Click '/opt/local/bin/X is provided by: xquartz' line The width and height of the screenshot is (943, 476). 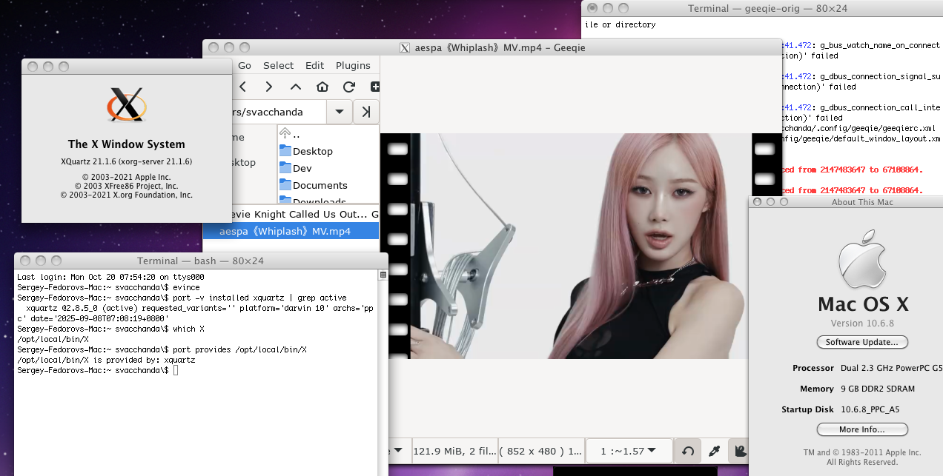(106, 360)
